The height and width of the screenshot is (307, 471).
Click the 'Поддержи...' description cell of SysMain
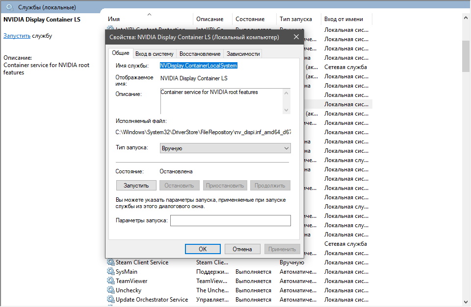pyautogui.click(x=212, y=272)
